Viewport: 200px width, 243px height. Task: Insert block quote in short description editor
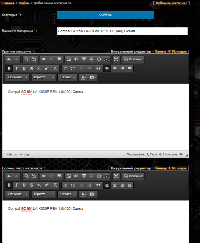(98, 69)
